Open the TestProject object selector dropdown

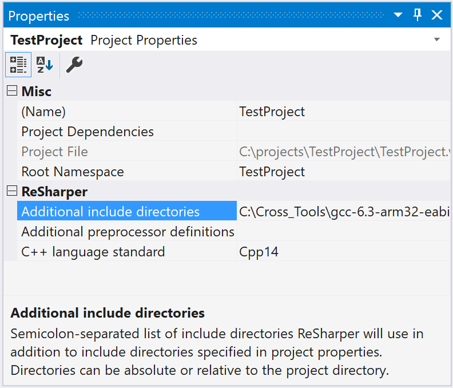437,40
